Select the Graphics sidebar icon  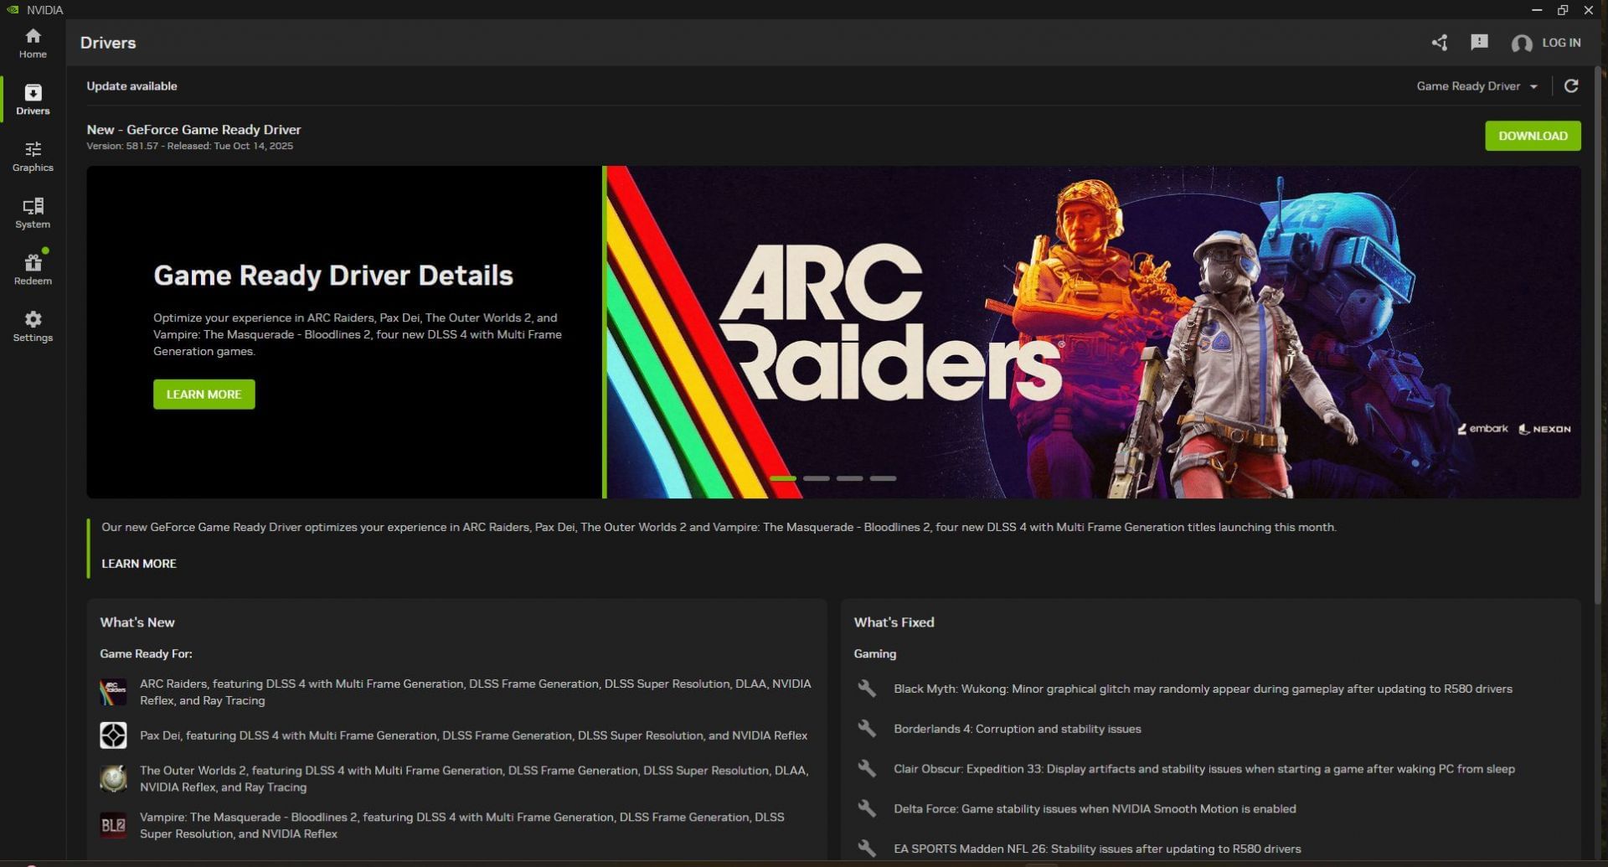(x=33, y=157)
